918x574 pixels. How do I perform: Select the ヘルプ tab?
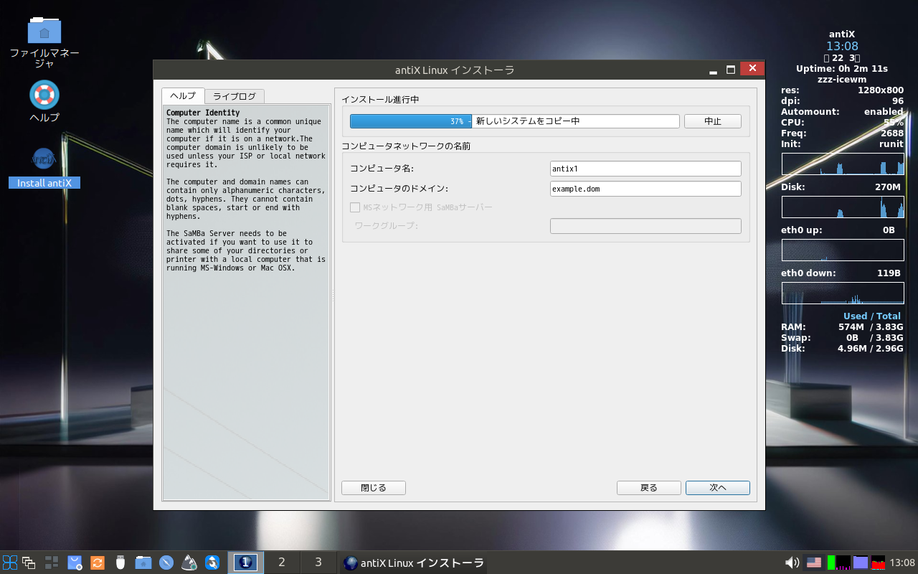pos(182,96)
